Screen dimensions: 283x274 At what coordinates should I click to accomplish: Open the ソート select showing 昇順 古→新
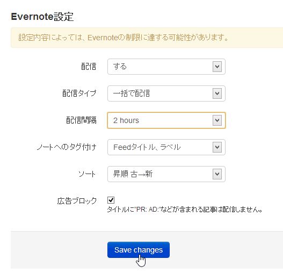pos(166,174)
